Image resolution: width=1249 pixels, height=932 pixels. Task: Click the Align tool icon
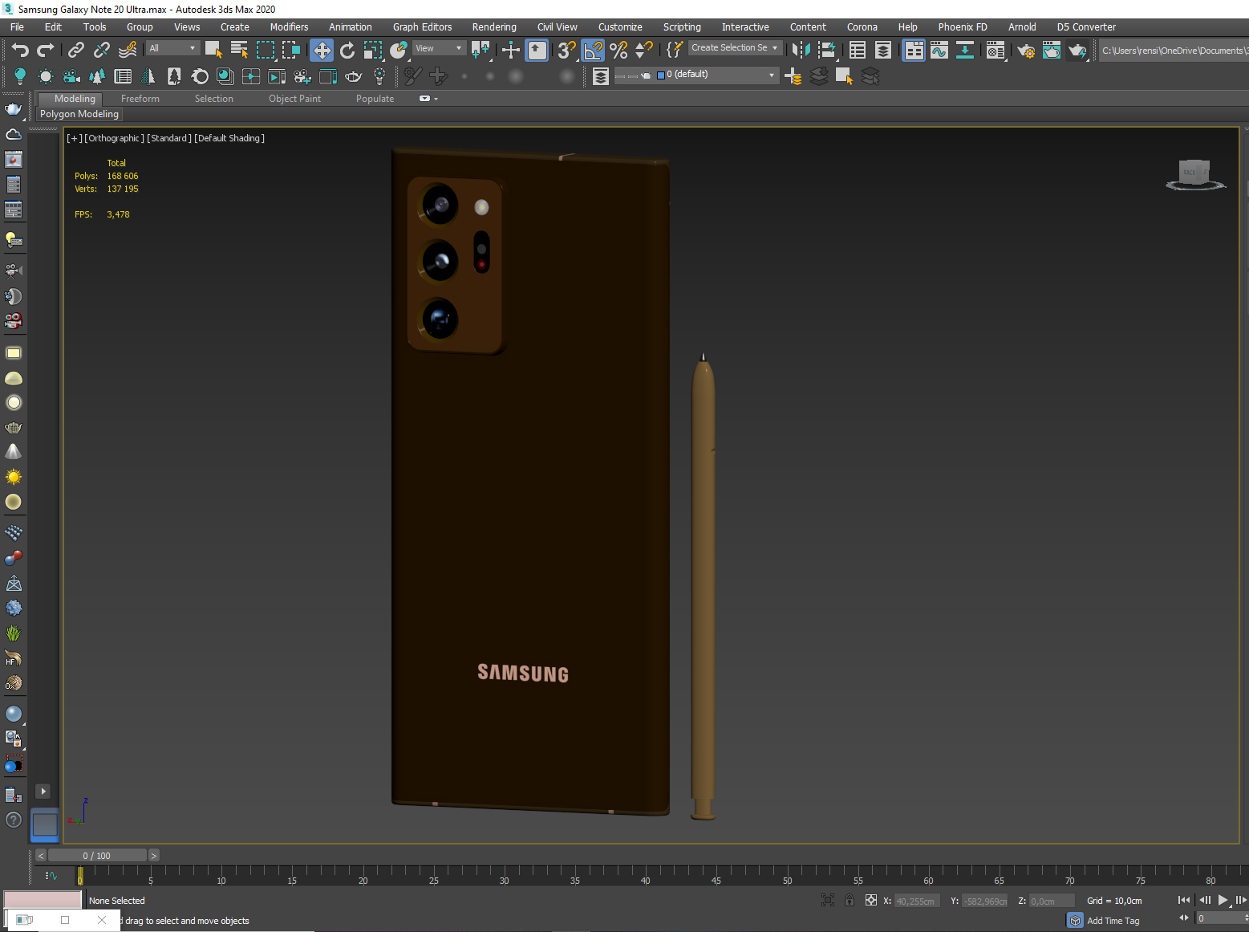(x=827, y=50)
